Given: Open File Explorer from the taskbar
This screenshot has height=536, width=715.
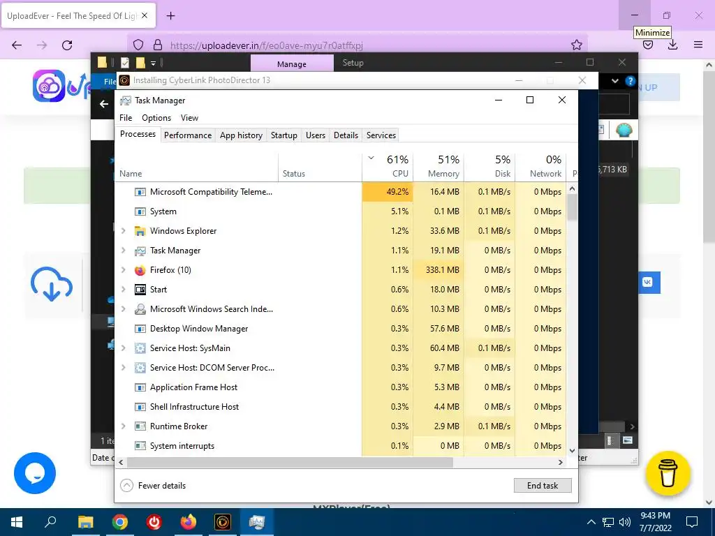Looking at the screenshot, I should coord(85,522).
